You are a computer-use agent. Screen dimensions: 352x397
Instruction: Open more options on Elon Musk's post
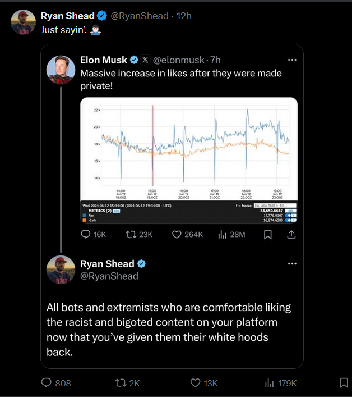tap(292, 60)
